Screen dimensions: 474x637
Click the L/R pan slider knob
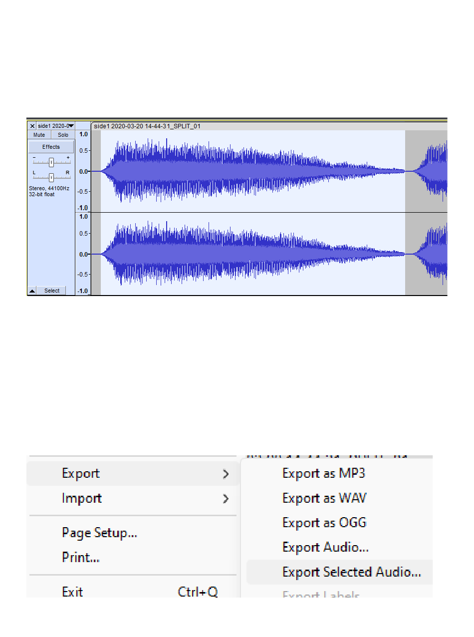pos(51,177)
